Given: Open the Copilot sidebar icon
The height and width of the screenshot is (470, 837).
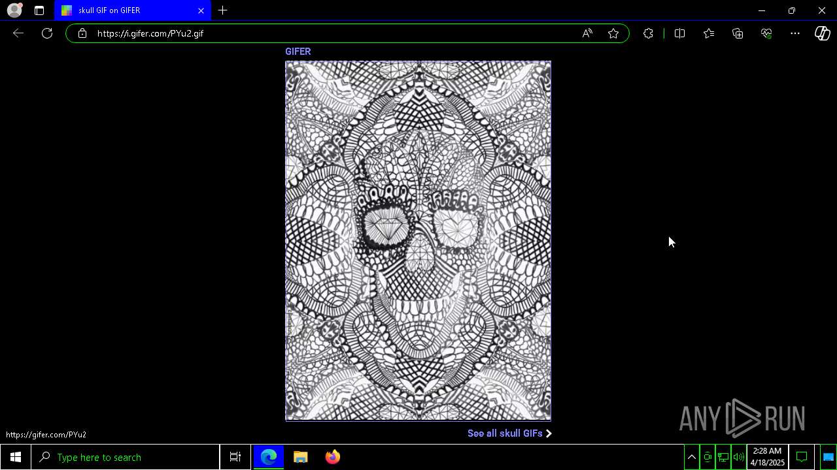Looking at the screenshot, I should [823, 33].
